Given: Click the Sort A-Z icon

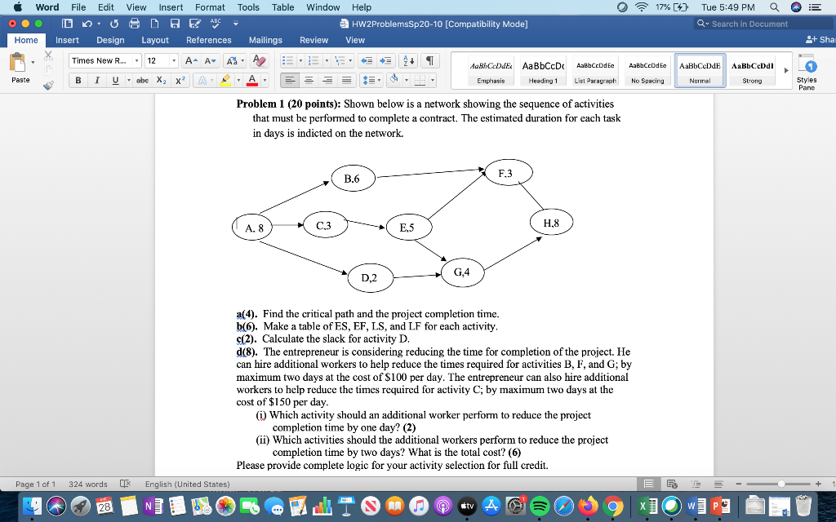Looking at the screenshot, I should point(408,60).
